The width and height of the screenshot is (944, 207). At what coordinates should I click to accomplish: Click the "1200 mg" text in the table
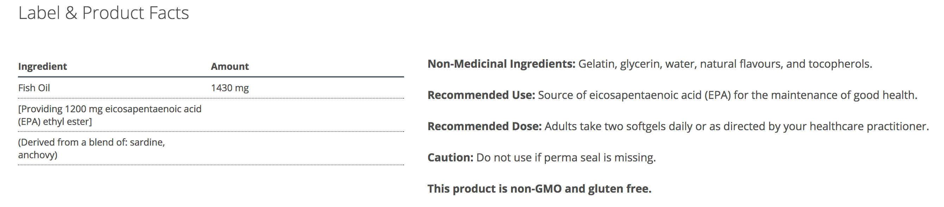click(x=83, y=109)
